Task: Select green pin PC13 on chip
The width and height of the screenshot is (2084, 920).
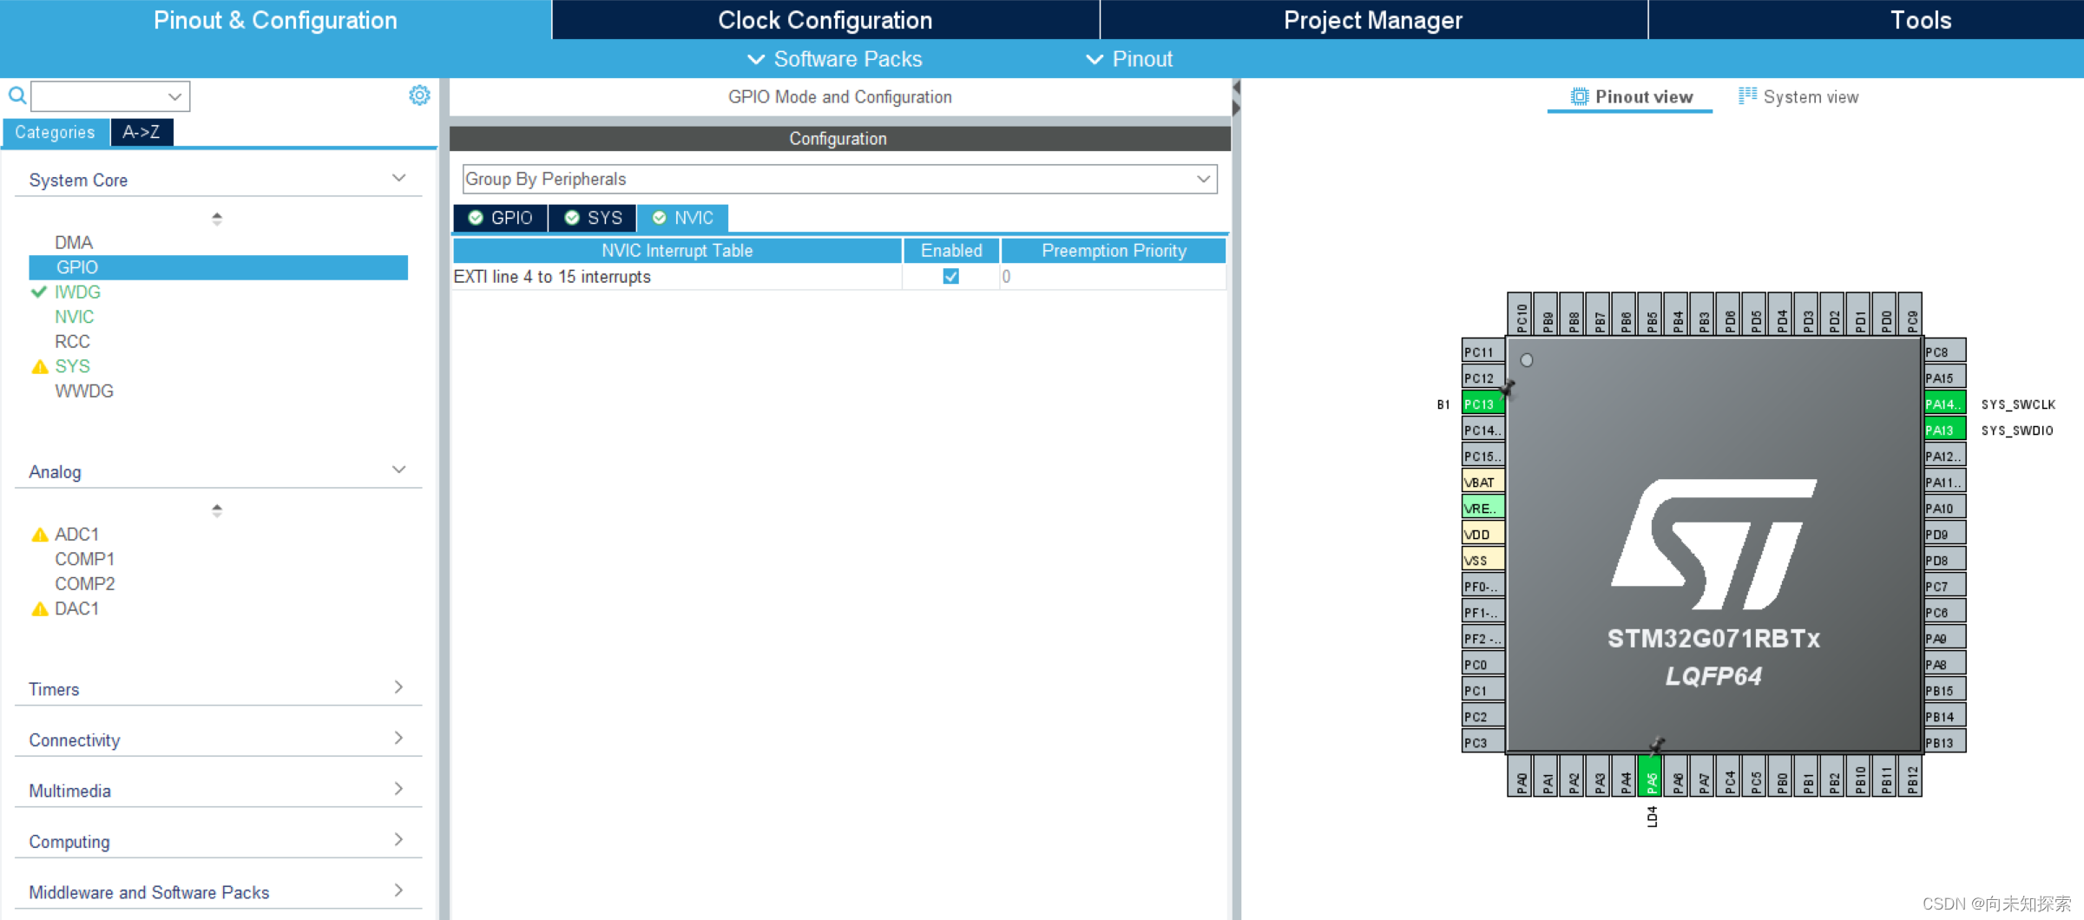Action: pos(1482,404)
